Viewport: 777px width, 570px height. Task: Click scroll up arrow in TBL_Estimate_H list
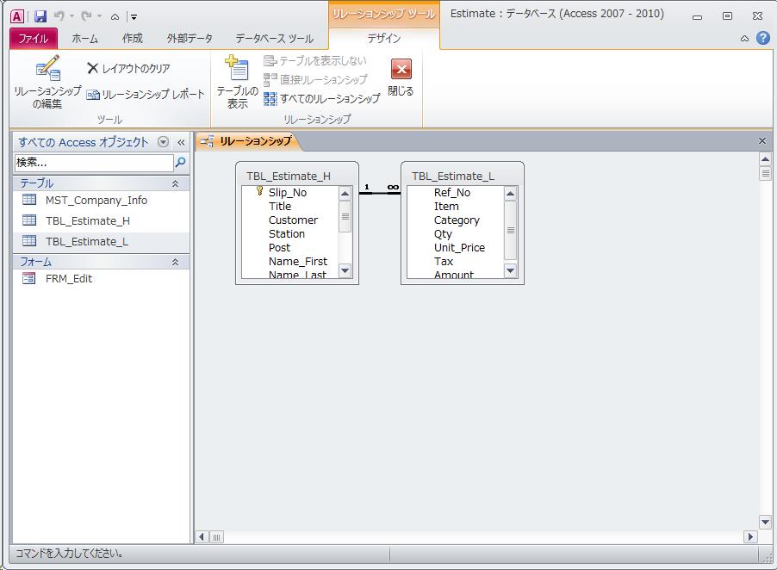click(345, 193)
